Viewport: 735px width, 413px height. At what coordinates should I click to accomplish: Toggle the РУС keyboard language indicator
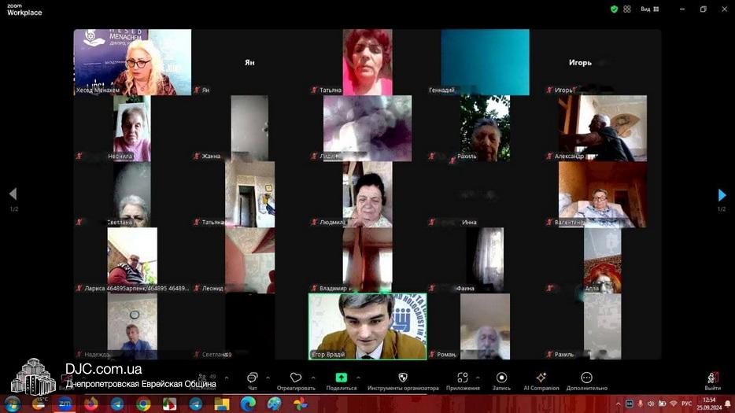[x=686, y=404]
